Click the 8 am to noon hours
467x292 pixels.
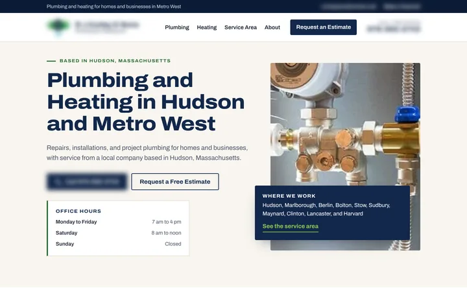[166, 233]
